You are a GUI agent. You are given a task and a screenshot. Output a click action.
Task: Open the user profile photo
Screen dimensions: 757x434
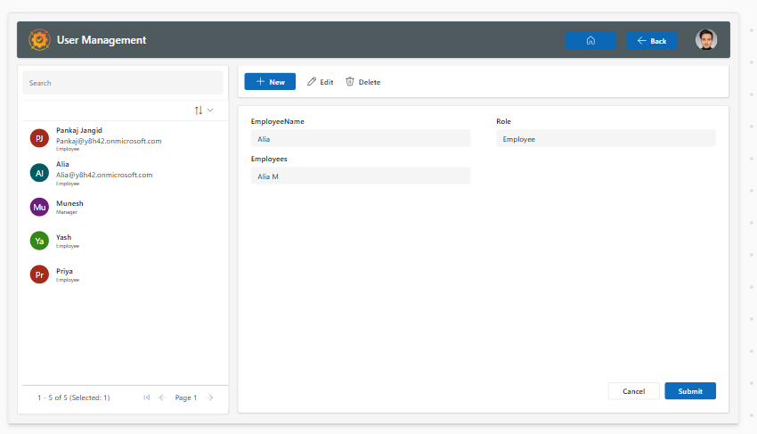706,39
